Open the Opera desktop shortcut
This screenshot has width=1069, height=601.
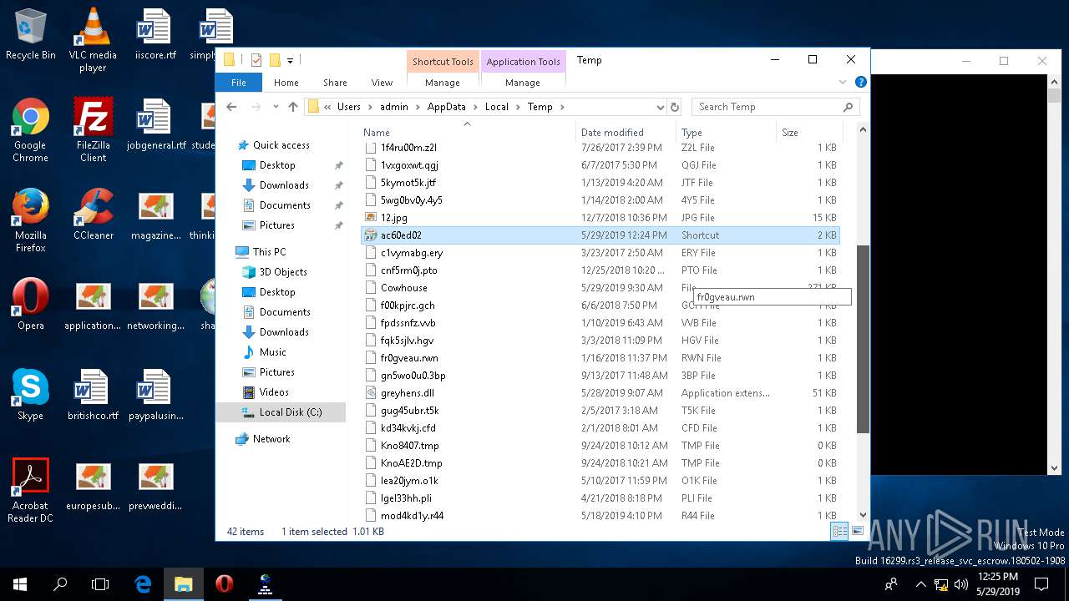click(30, 305)
